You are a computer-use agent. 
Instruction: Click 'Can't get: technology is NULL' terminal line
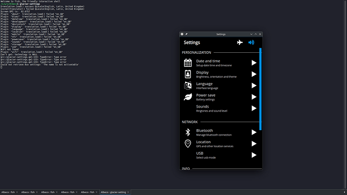[19, 54]
